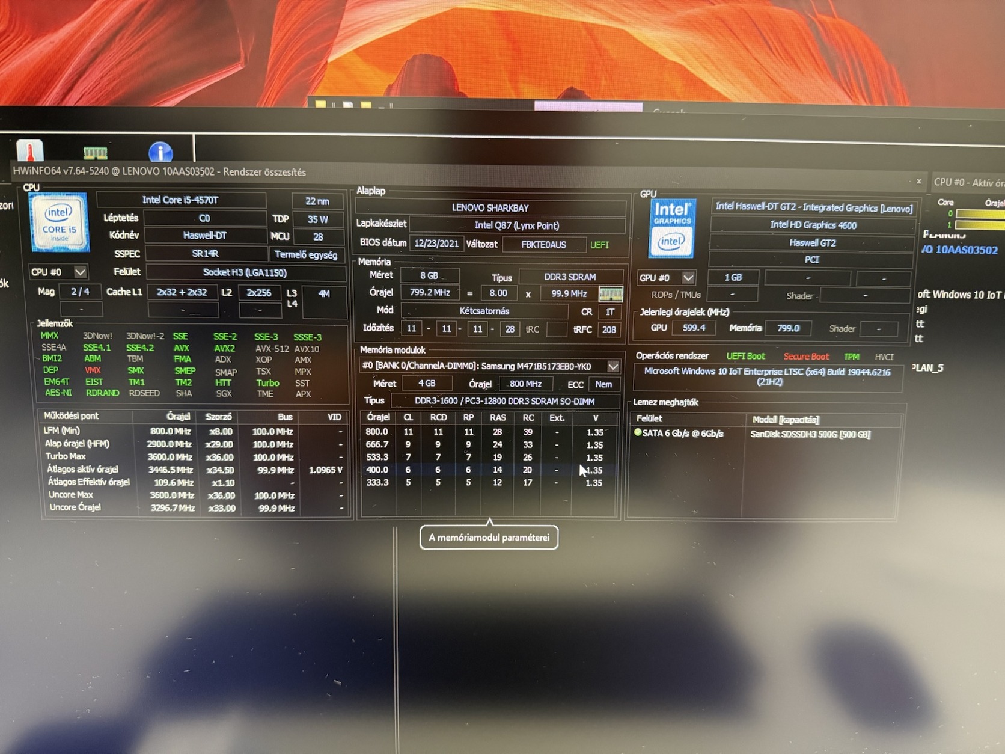Click the DDR3 SDRAM memory type field

point(570,277)
